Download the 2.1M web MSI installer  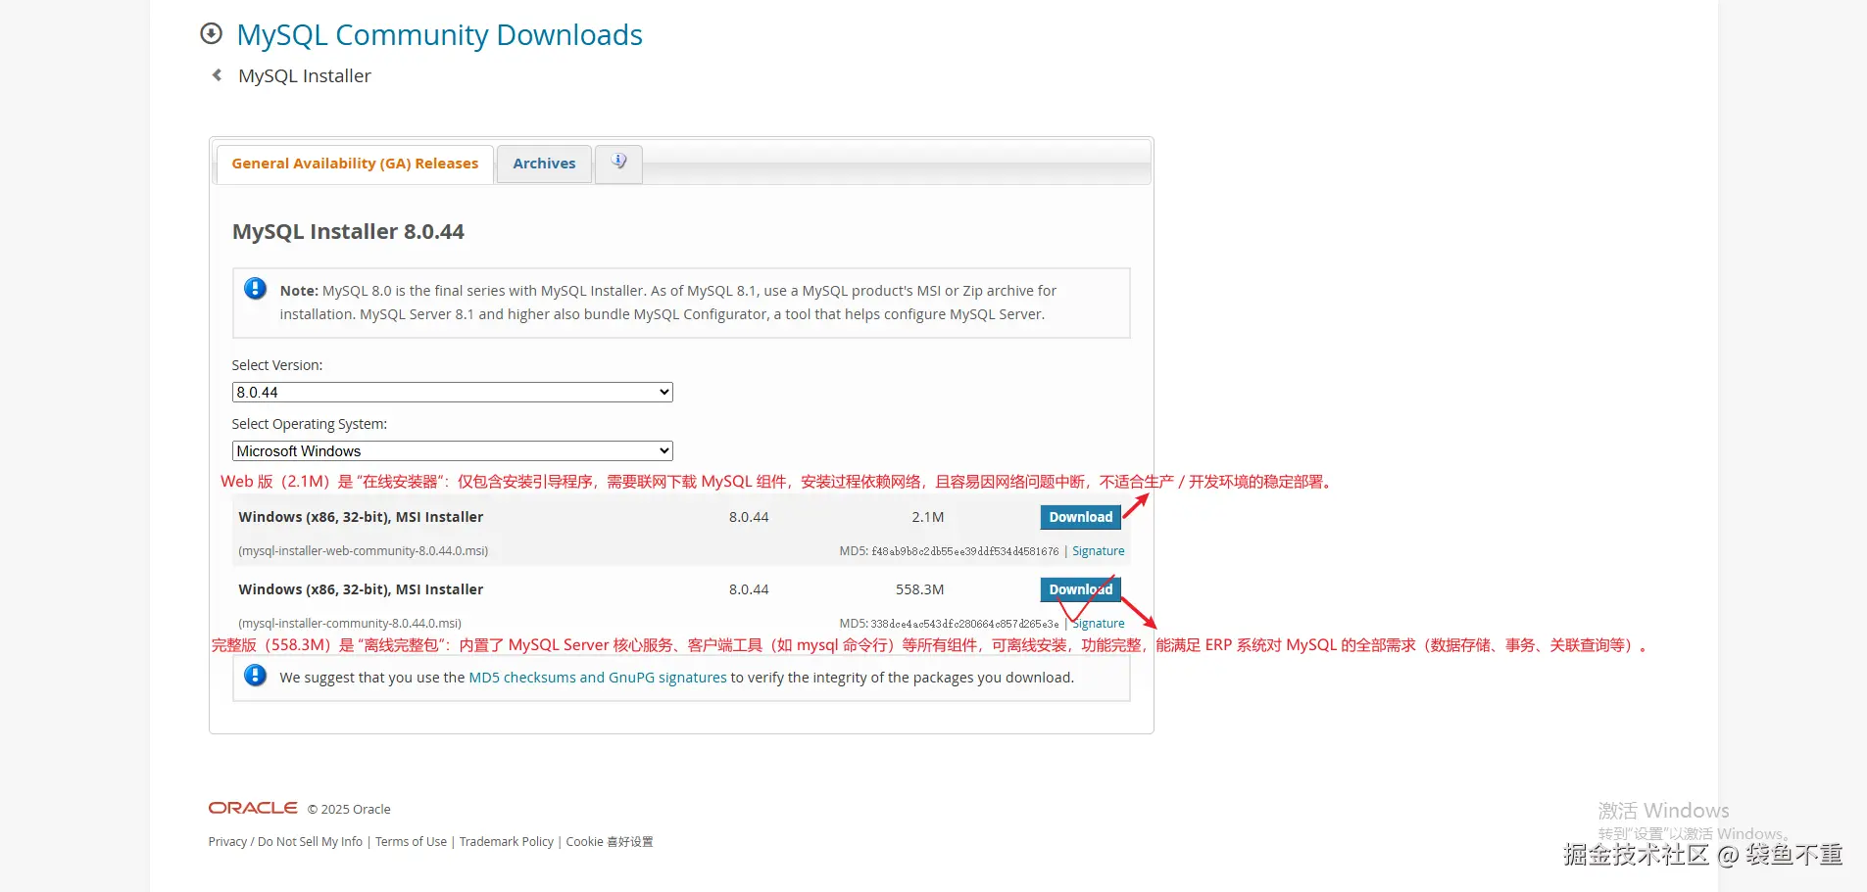click(x=1080, y=517)
